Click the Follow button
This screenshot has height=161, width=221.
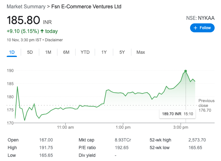coord(202,28)
